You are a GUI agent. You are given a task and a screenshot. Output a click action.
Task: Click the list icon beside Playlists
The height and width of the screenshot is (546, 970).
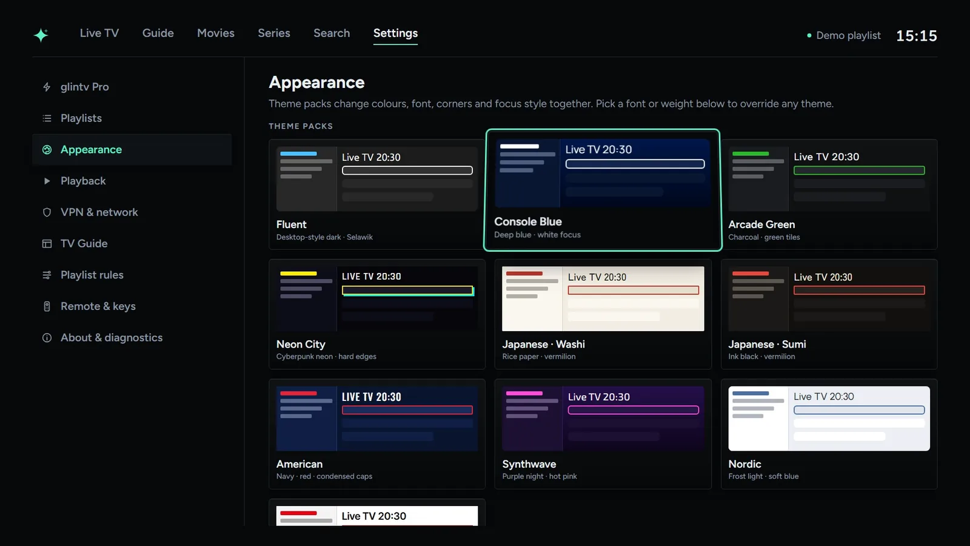47,118
